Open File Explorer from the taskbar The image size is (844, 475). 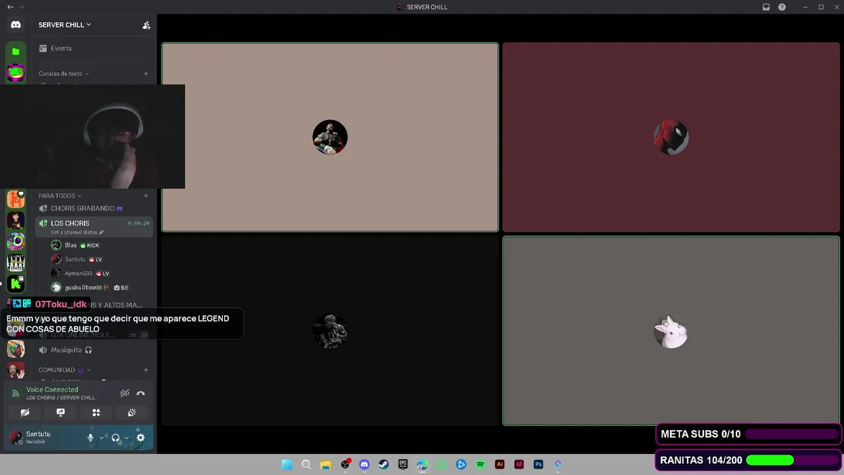325,464
